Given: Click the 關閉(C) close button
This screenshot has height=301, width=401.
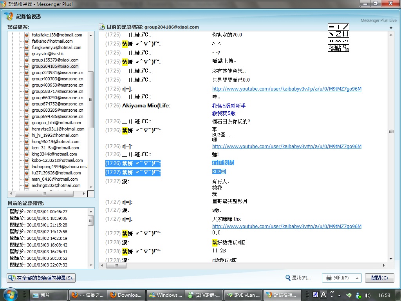Looking at the screenshot, I should click(379, 278).
